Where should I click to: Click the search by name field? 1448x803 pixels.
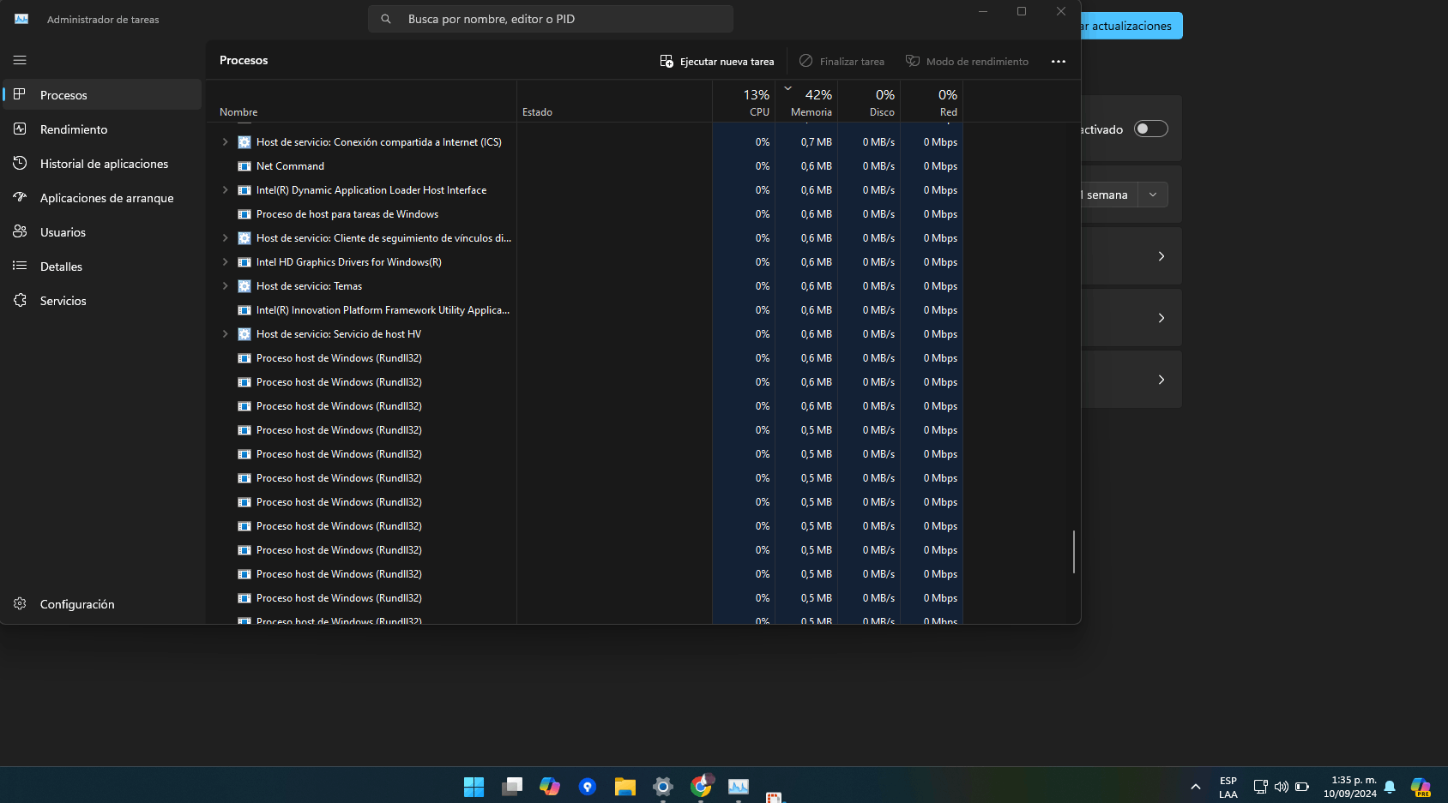coord(550,18)
